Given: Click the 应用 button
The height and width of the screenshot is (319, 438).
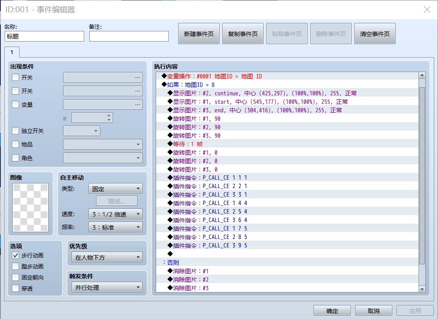Looking at the screenshot, I should point(415,311).
